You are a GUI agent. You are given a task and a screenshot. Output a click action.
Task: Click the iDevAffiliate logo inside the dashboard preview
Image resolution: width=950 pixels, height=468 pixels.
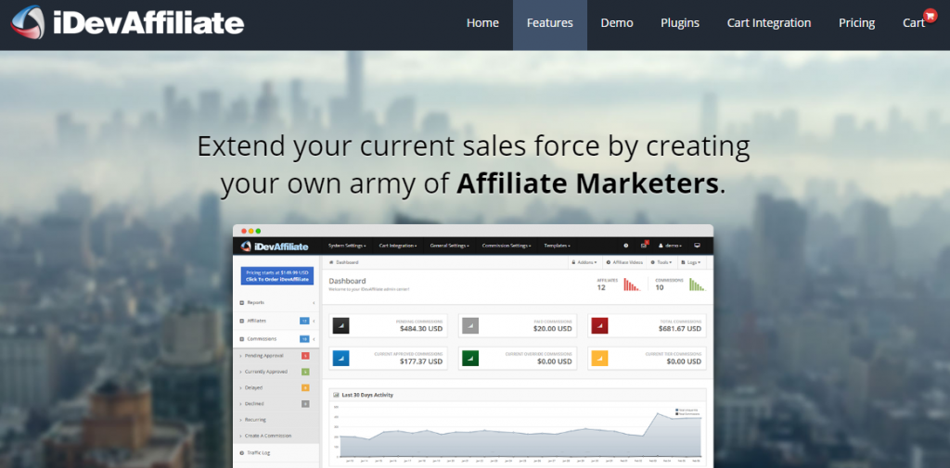click(x=275, y=246)
